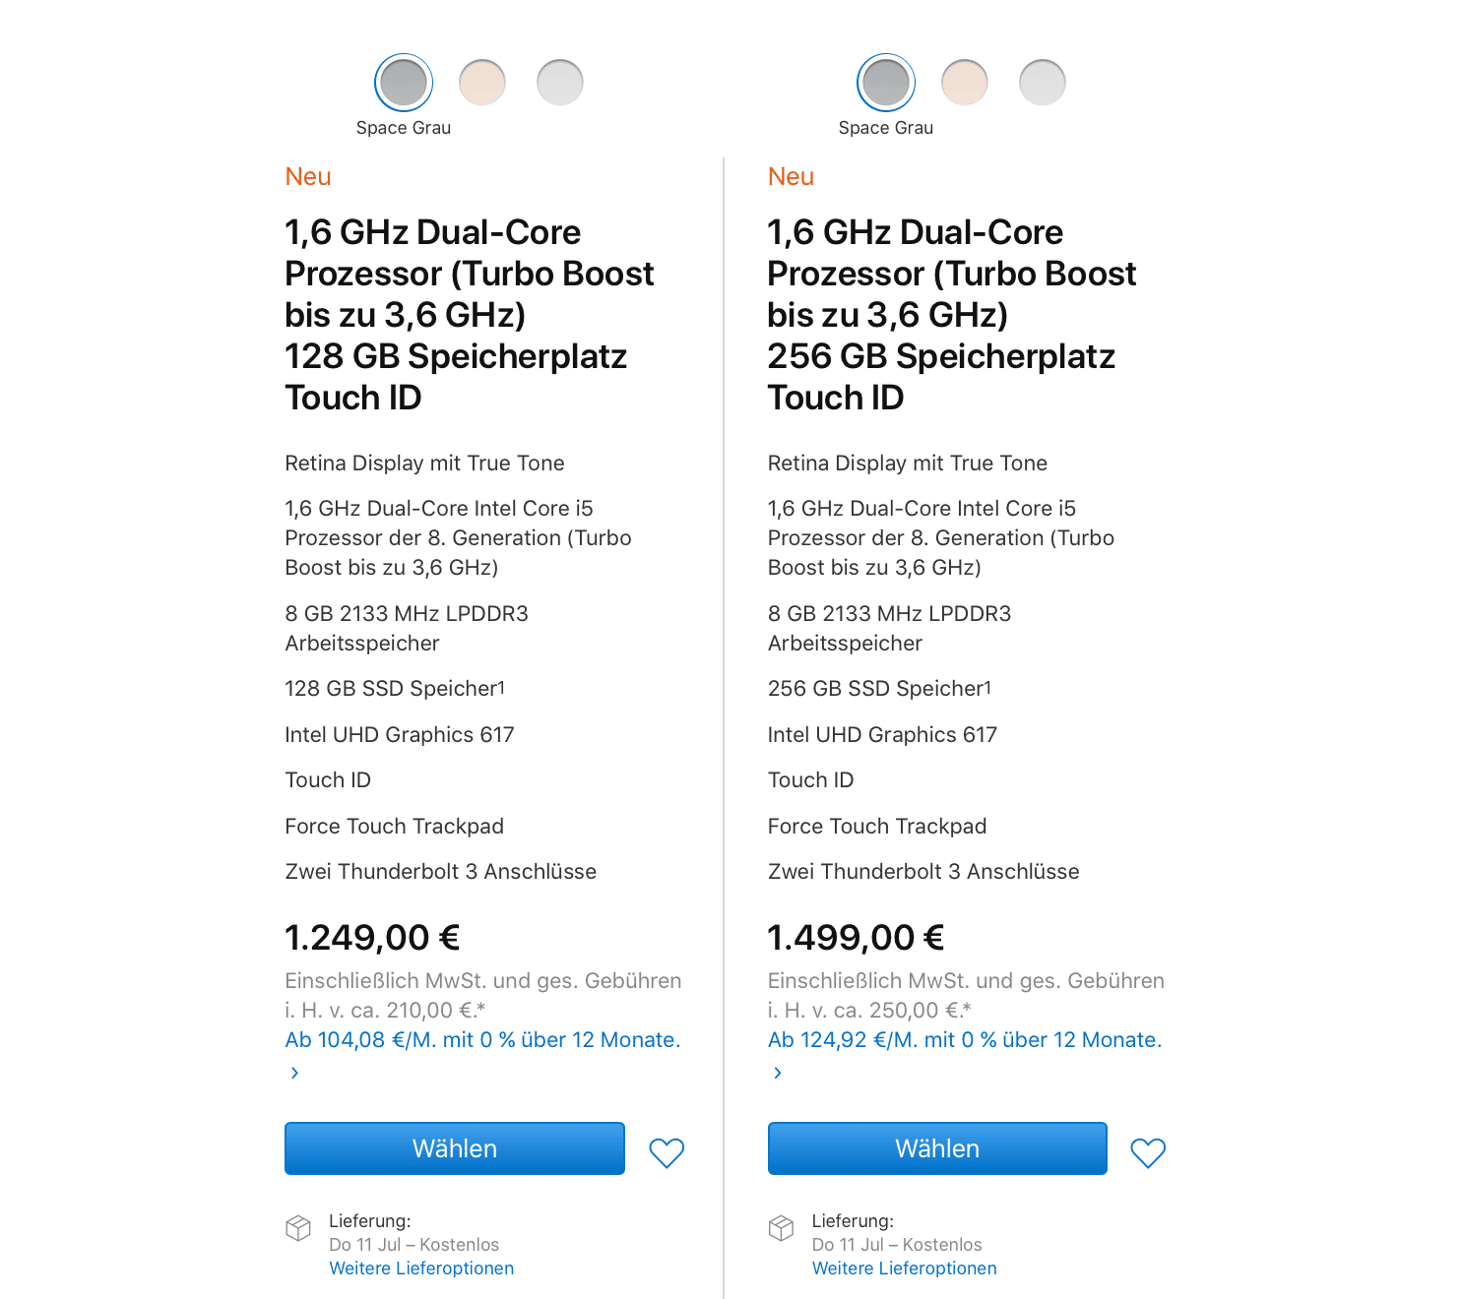This screenshot has height=1299, width=1463.
Task: Select Gold color for 256 GB model
Action: pos(965,83)
